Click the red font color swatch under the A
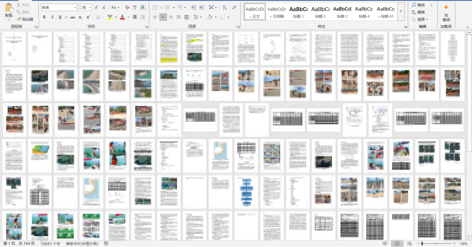The height and width of the screenshot is (247, 472). (x=122, y=18)
